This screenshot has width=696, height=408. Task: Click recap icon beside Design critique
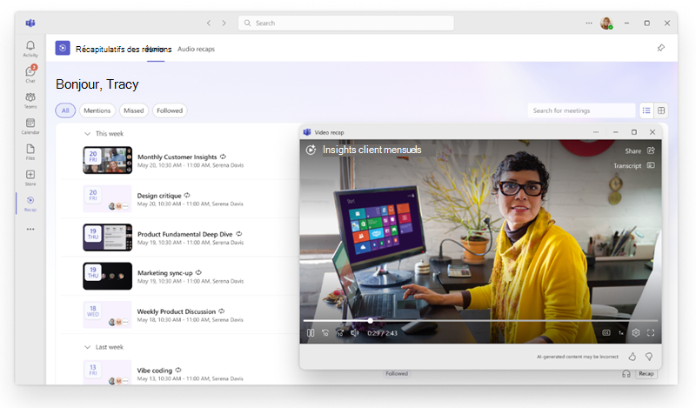pyautogui.click(x=187, y=196)
